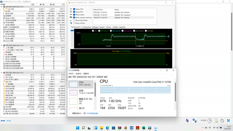
Task: Open taskbar Search magnifier
Action: (x=83, y=128)
